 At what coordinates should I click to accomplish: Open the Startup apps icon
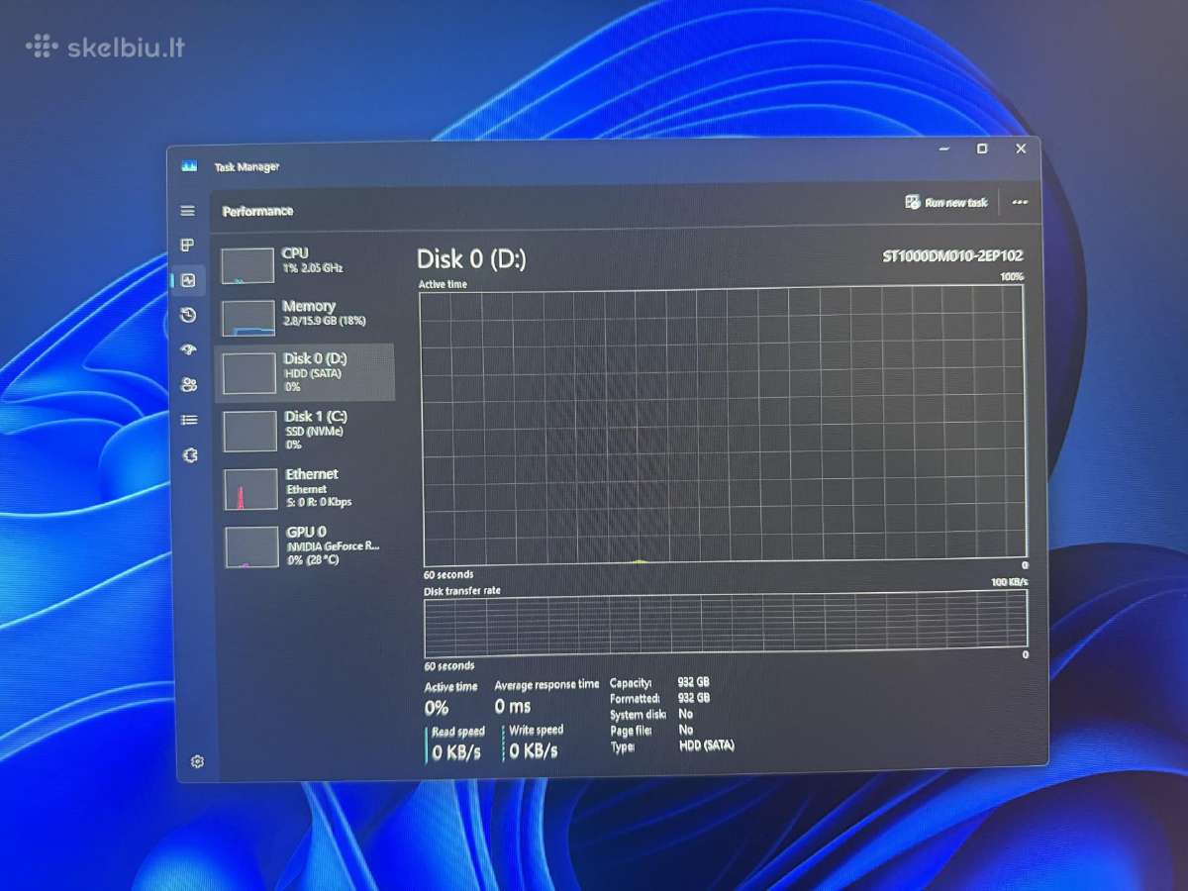pyautogui.click(x=189, y=349)
